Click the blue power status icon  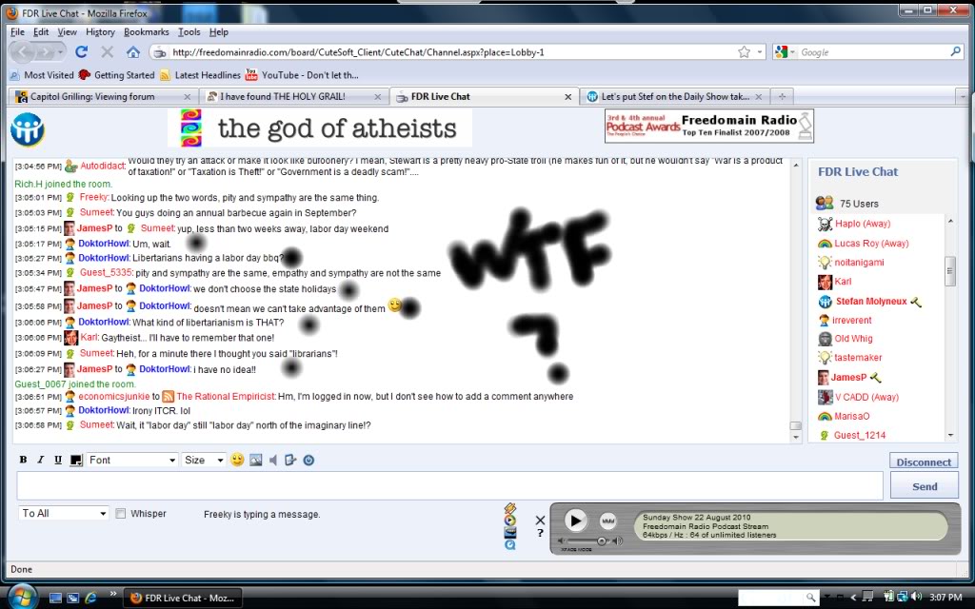[x=308, y=460]
